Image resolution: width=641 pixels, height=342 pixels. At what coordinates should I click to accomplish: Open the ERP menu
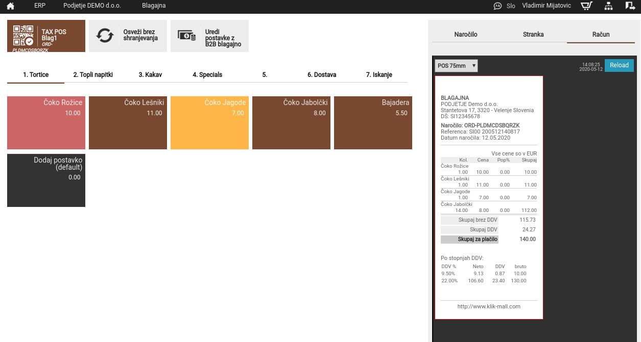pyautogui.click(x=40, y=6)
